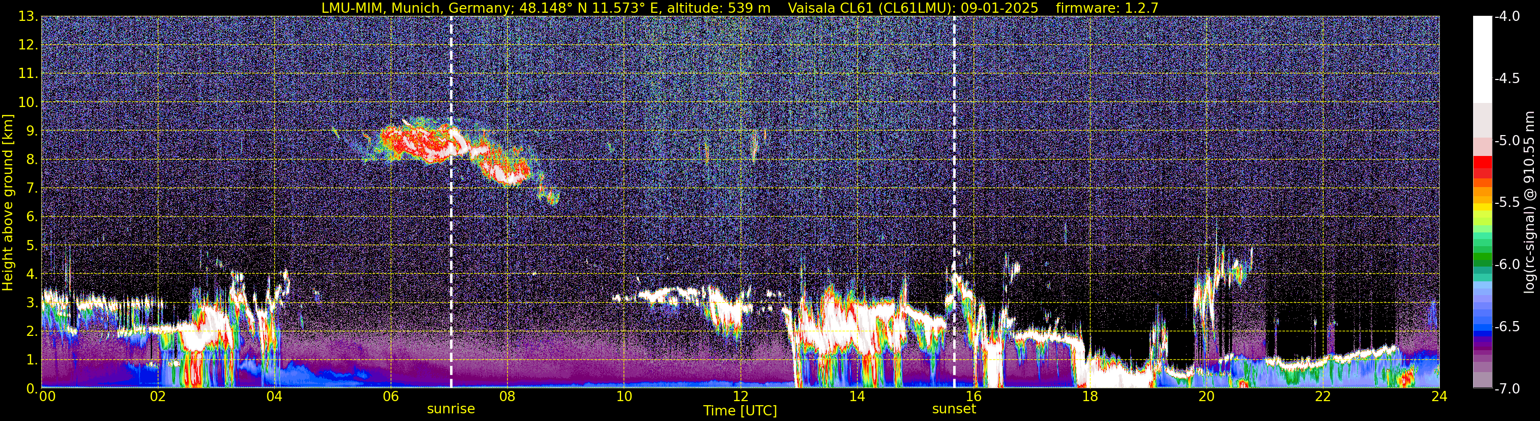Select the 'Time [UTC]' axis label
Screen dimensions: 1540x421
coord(740,411)
